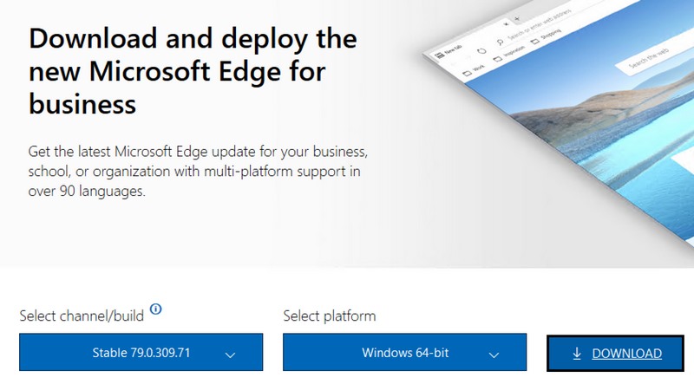Click the New tab page icon on the preview tab

tap(439, 54)
